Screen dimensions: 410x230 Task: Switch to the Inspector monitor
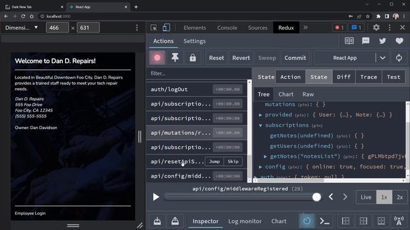point(205,221)
